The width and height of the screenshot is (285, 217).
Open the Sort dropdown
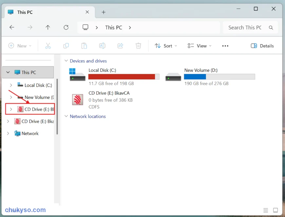(x=166, y=46)
